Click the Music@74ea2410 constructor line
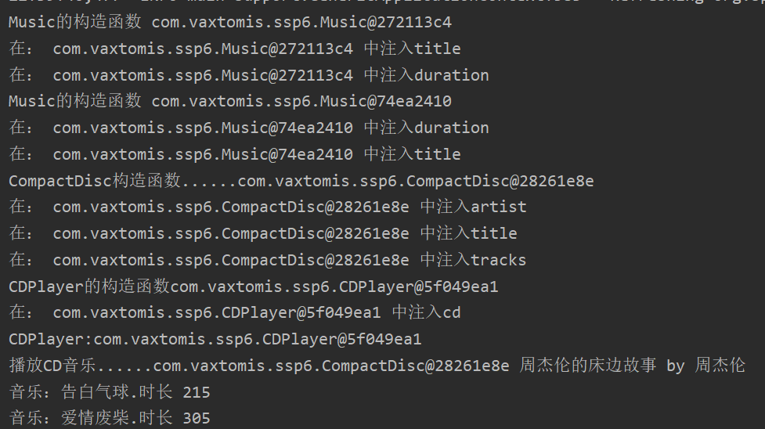This screenshot has width=765, height=429. 229,101
